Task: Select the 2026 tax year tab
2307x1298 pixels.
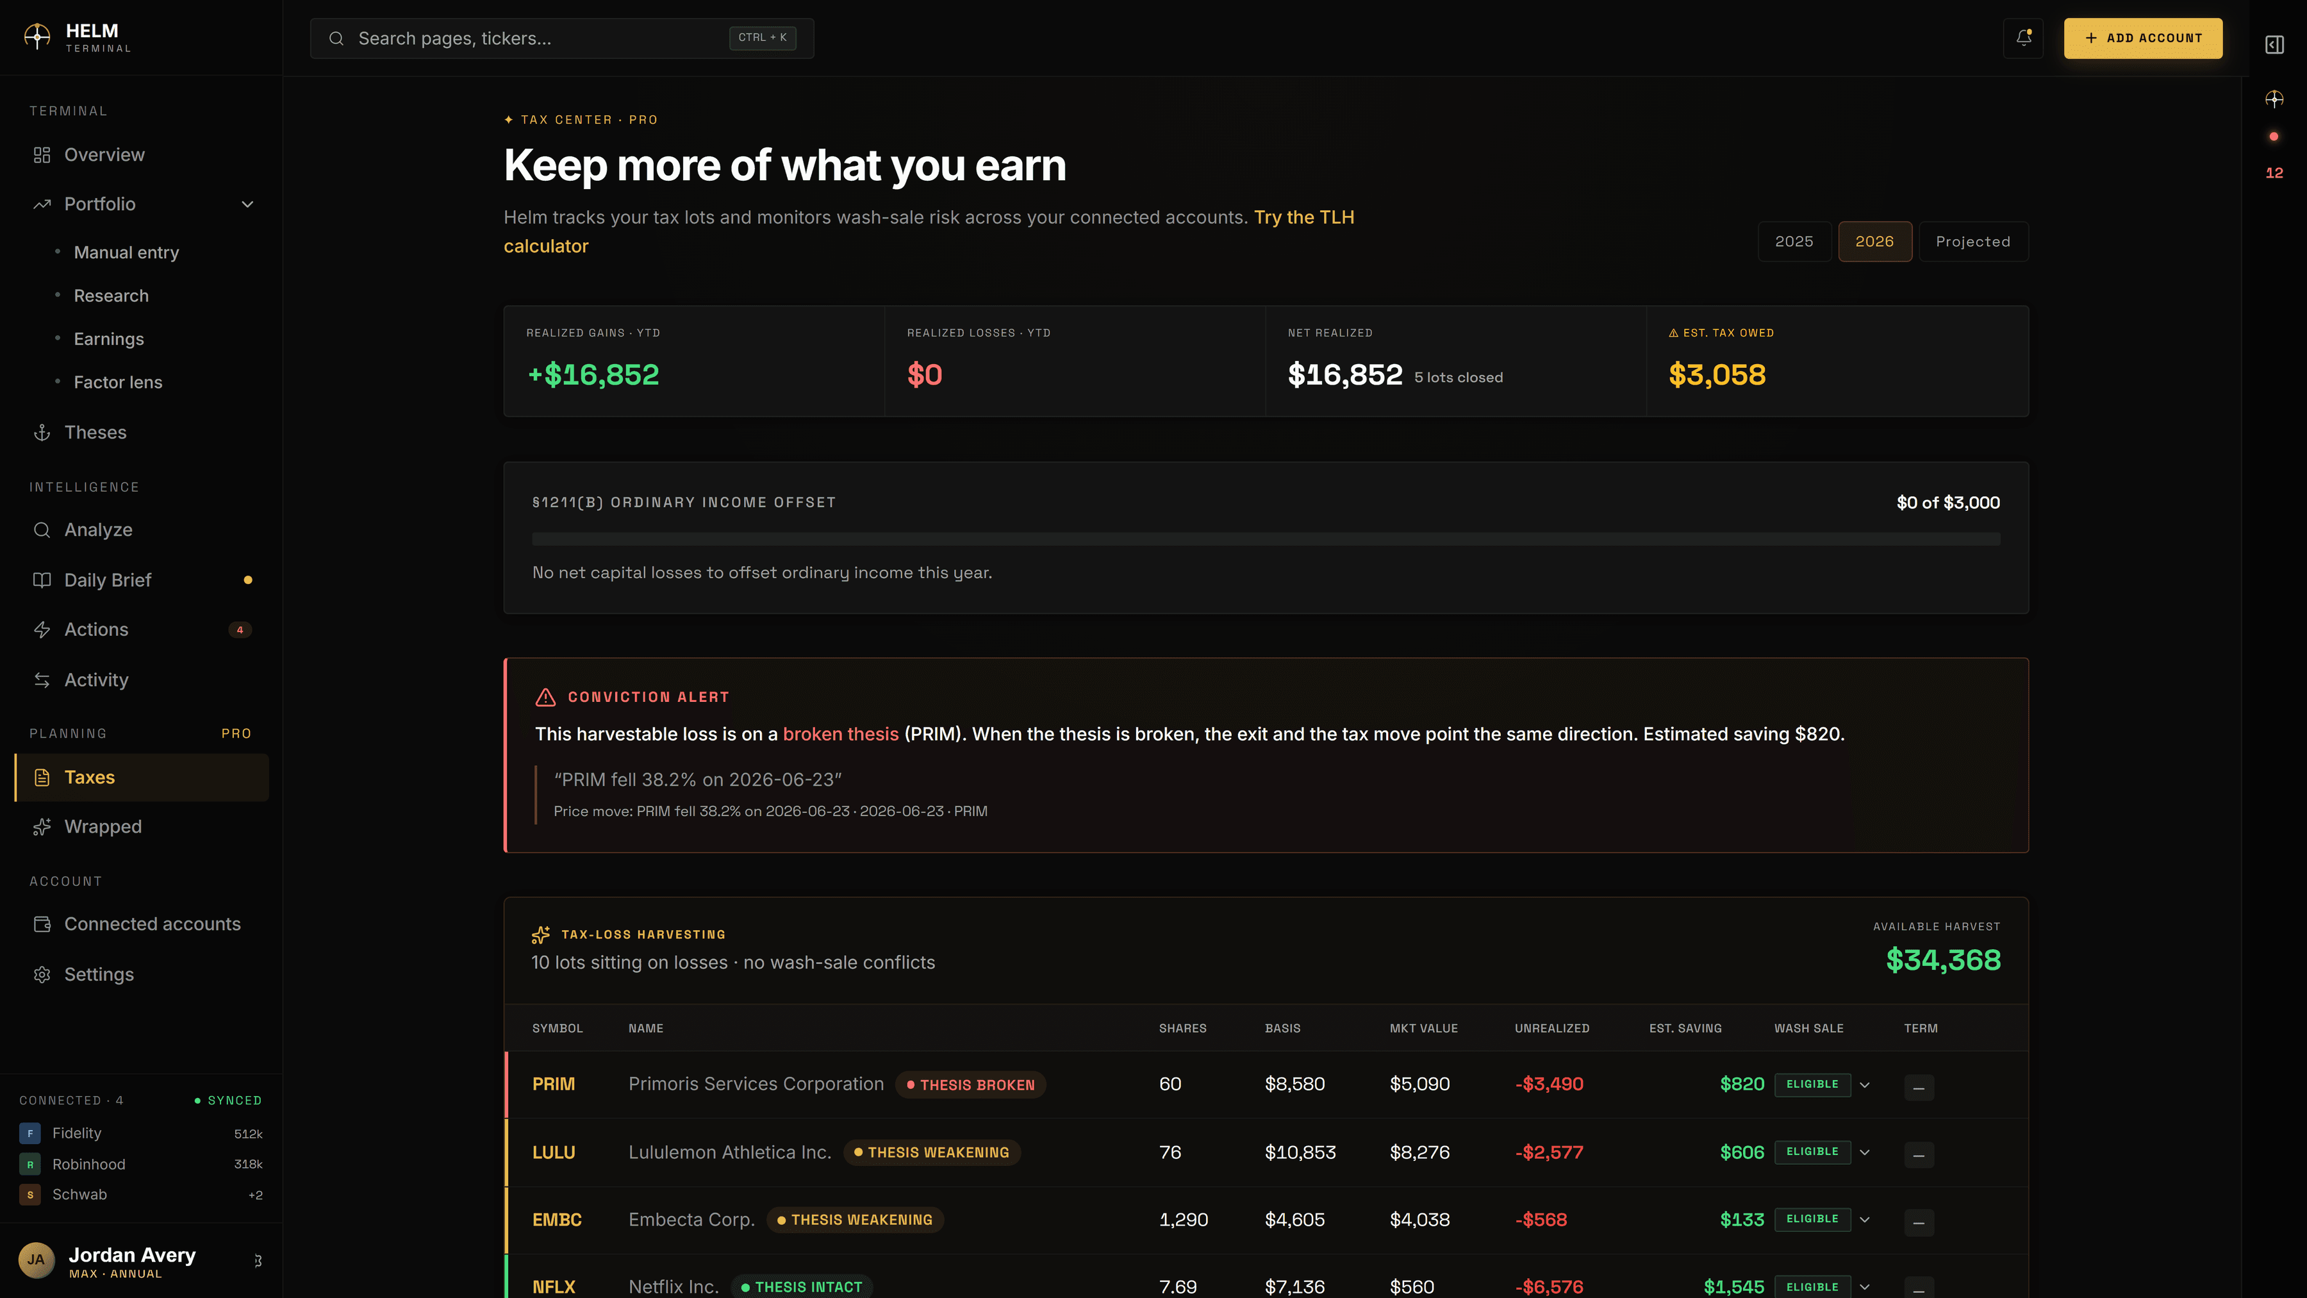Action: (1874, 242)
